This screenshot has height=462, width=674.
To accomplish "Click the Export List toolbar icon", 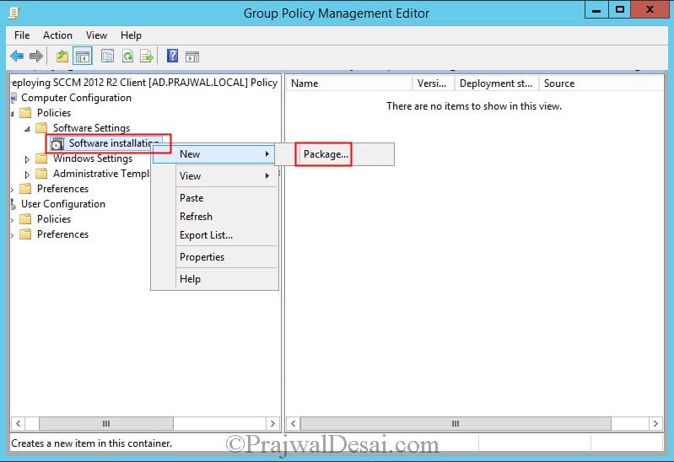I will coord(147,56).
